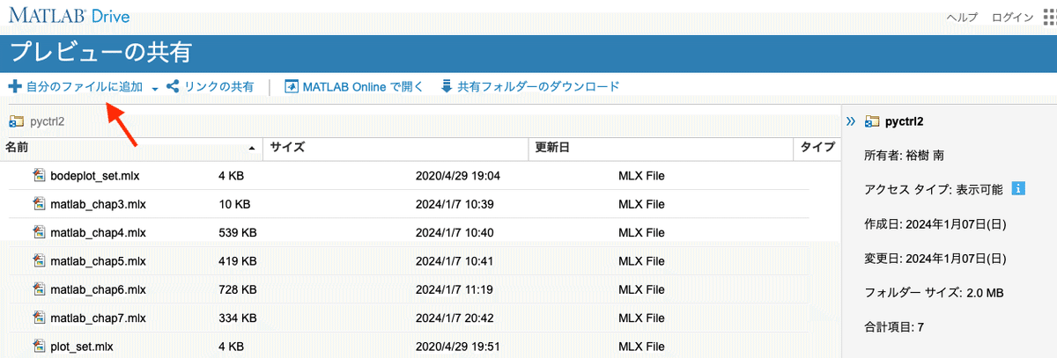The image size is (1057, 358).
Task: Select file name bodeplot_set.mlx
Action: tap(95, 176)
